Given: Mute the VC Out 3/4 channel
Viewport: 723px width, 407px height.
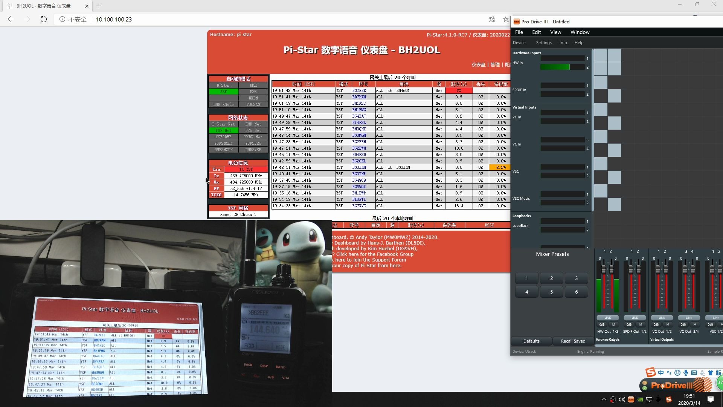Looking at the screenshot, I should point(695,324).
